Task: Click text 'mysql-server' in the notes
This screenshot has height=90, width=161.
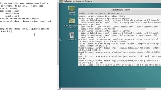Action: [12, 13]
